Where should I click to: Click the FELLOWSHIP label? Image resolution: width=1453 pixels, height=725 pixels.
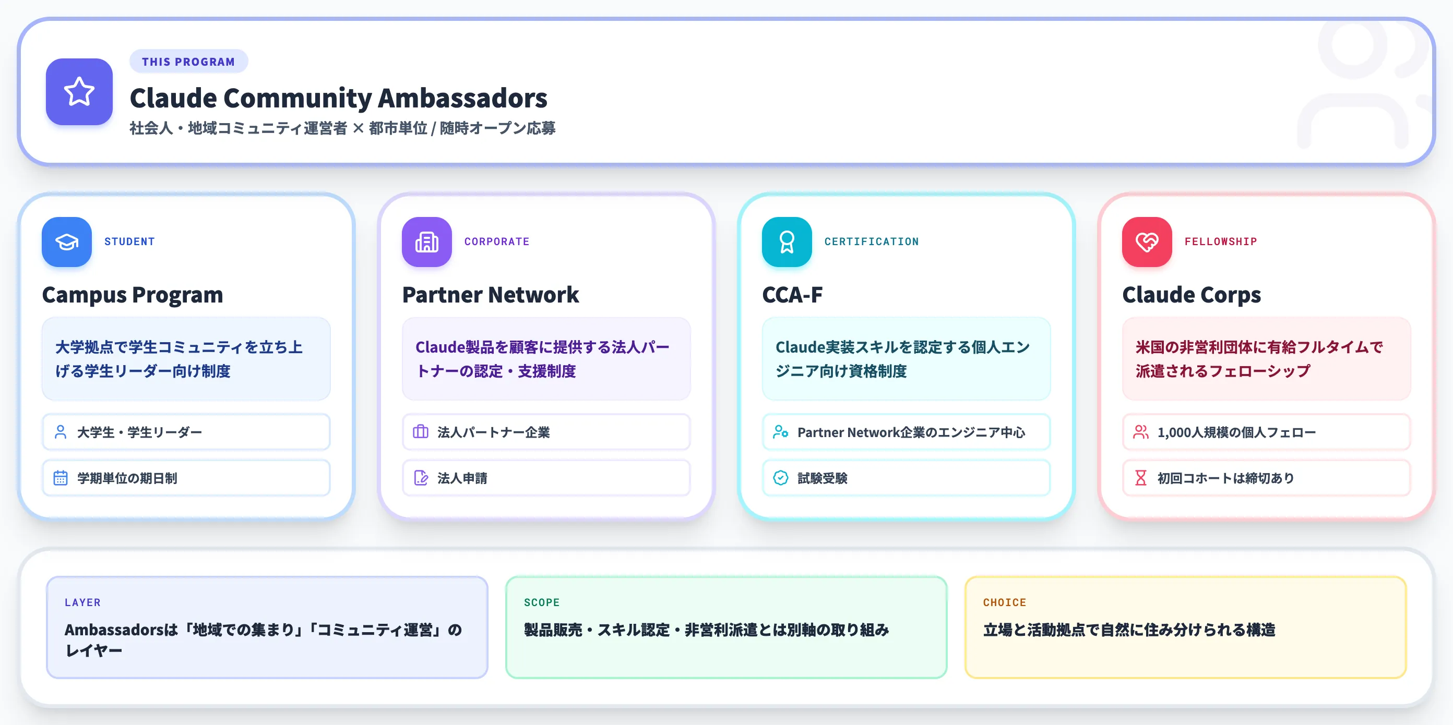[1221, 242]
